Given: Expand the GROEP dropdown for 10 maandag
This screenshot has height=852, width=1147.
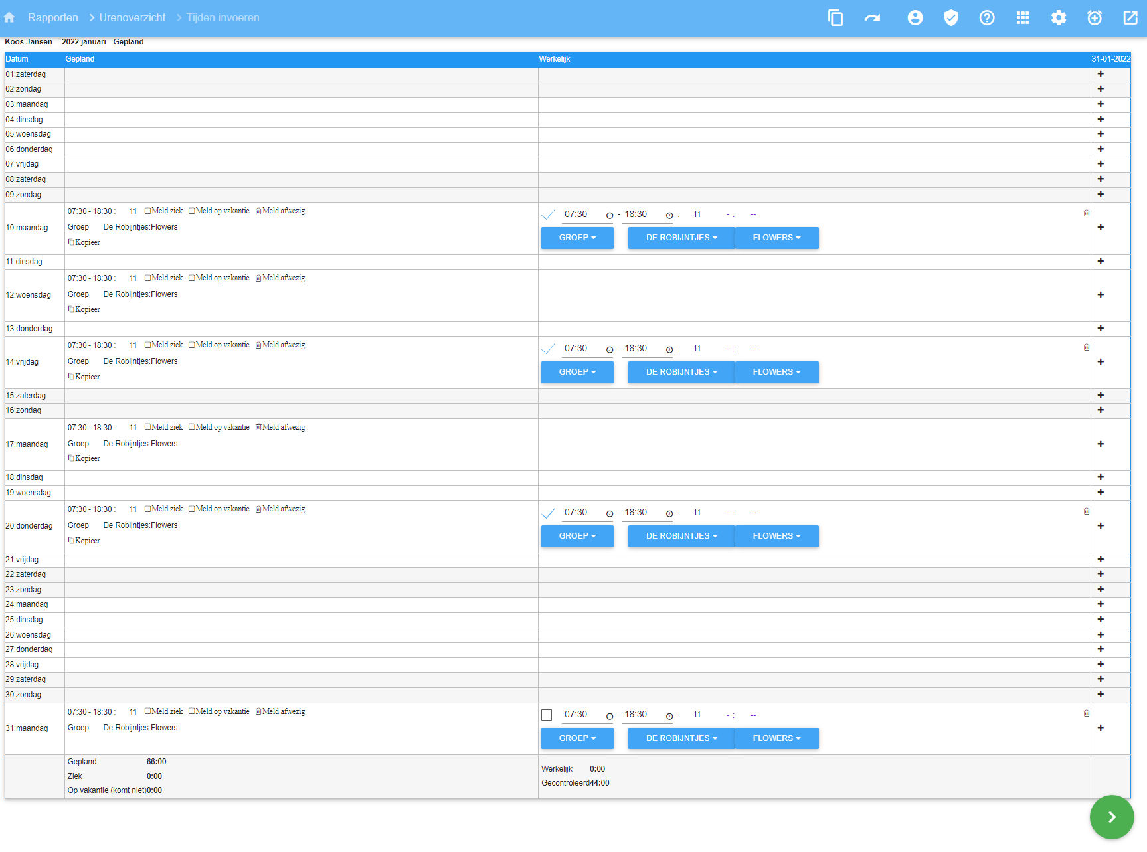Looking at the screenshot, I should click(x=576, y=238).
